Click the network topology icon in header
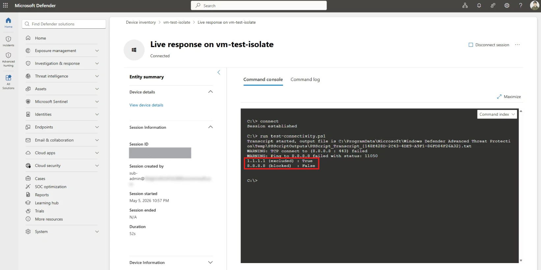Image resolution: width=541 pixels, height=270 pixels. point(465,6)
